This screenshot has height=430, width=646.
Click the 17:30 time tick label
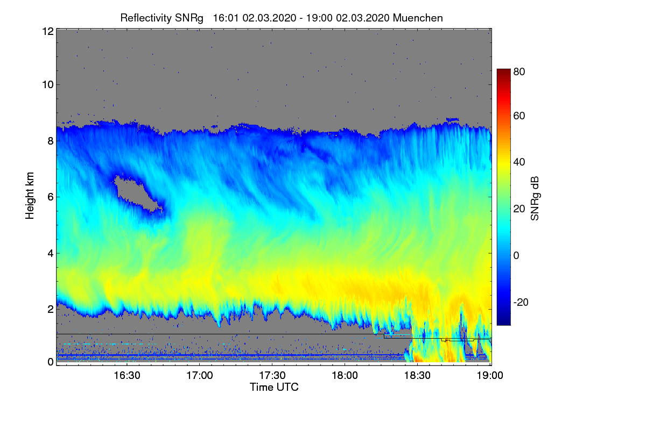(272, 375)
